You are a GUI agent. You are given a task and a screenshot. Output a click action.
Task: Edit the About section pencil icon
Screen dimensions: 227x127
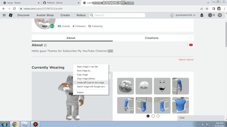[x=45, y=45]
